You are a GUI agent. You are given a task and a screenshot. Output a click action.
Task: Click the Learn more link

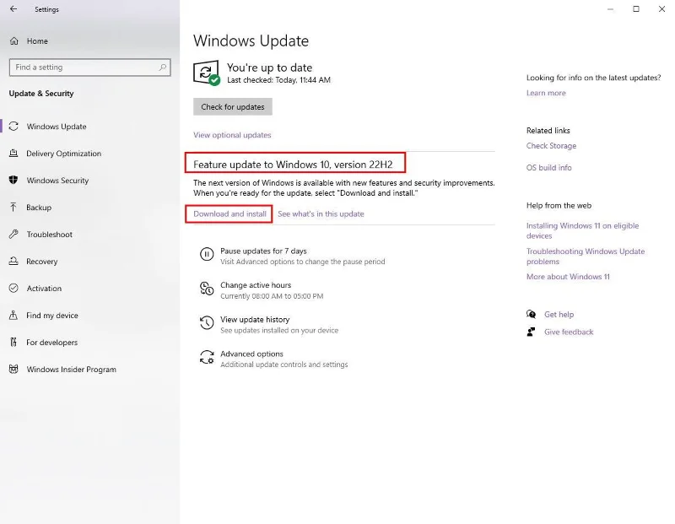[x=546, y=93]
